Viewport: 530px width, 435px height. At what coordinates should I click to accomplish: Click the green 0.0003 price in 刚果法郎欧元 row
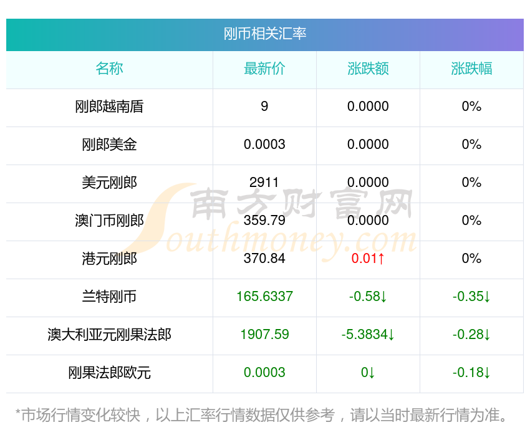[264, 373]
